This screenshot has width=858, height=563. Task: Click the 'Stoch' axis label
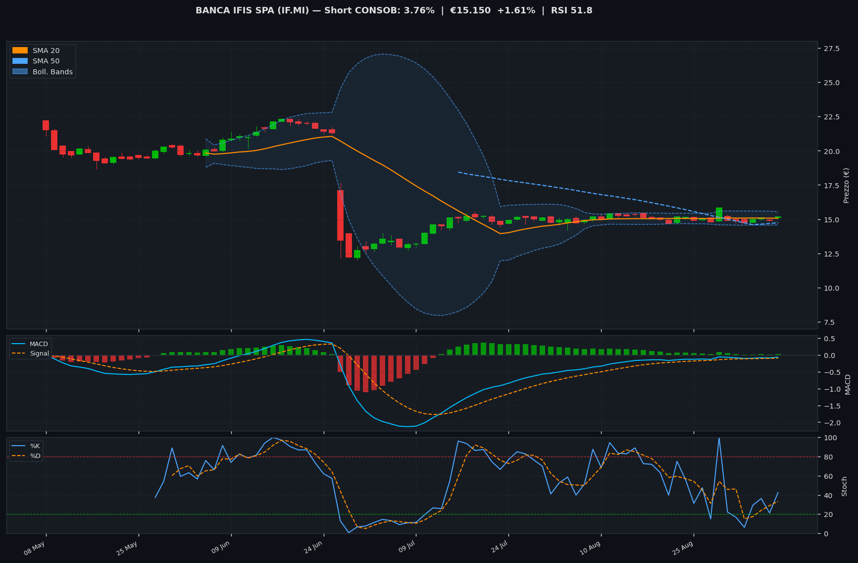[x=845, y=486]
